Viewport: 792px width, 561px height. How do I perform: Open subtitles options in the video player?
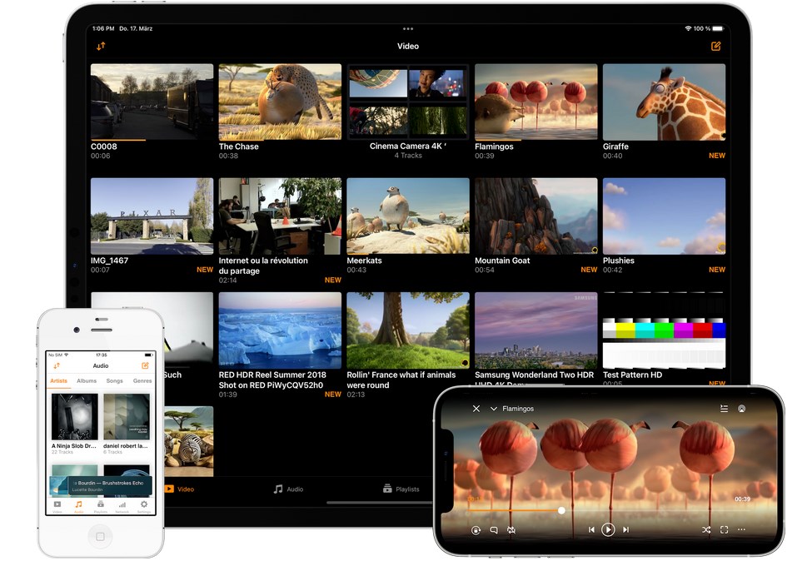pos(492,529)
